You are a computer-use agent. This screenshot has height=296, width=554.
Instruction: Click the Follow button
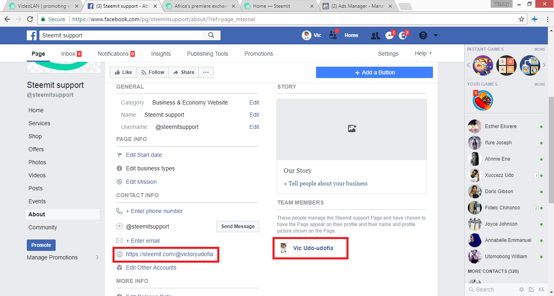tap(152, 72)
